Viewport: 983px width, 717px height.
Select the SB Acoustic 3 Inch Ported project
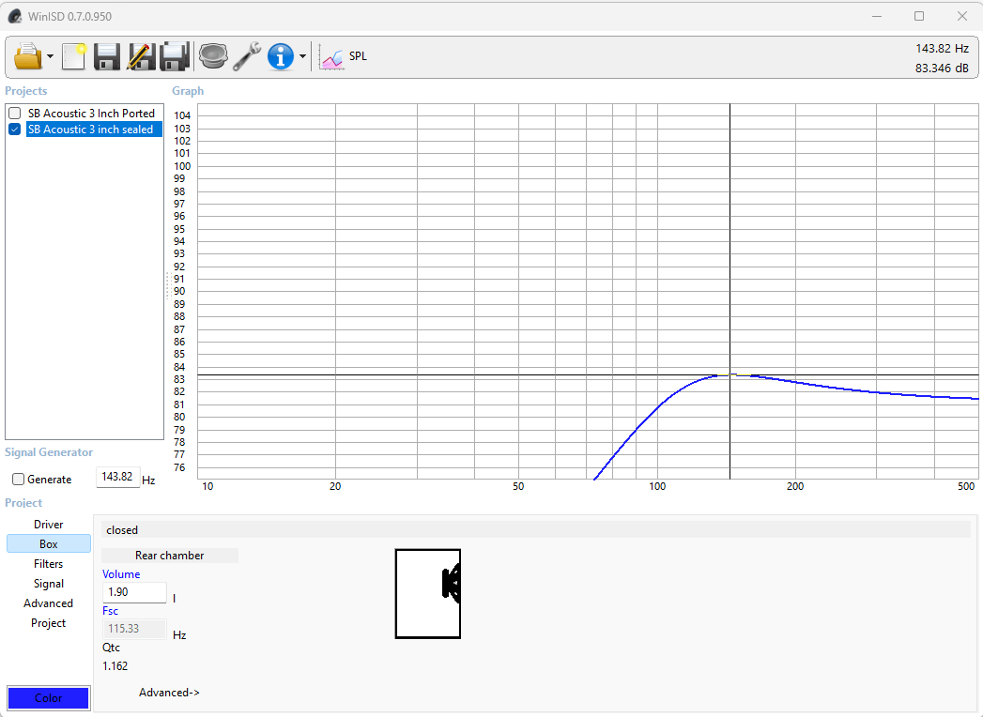pos(91,114)
